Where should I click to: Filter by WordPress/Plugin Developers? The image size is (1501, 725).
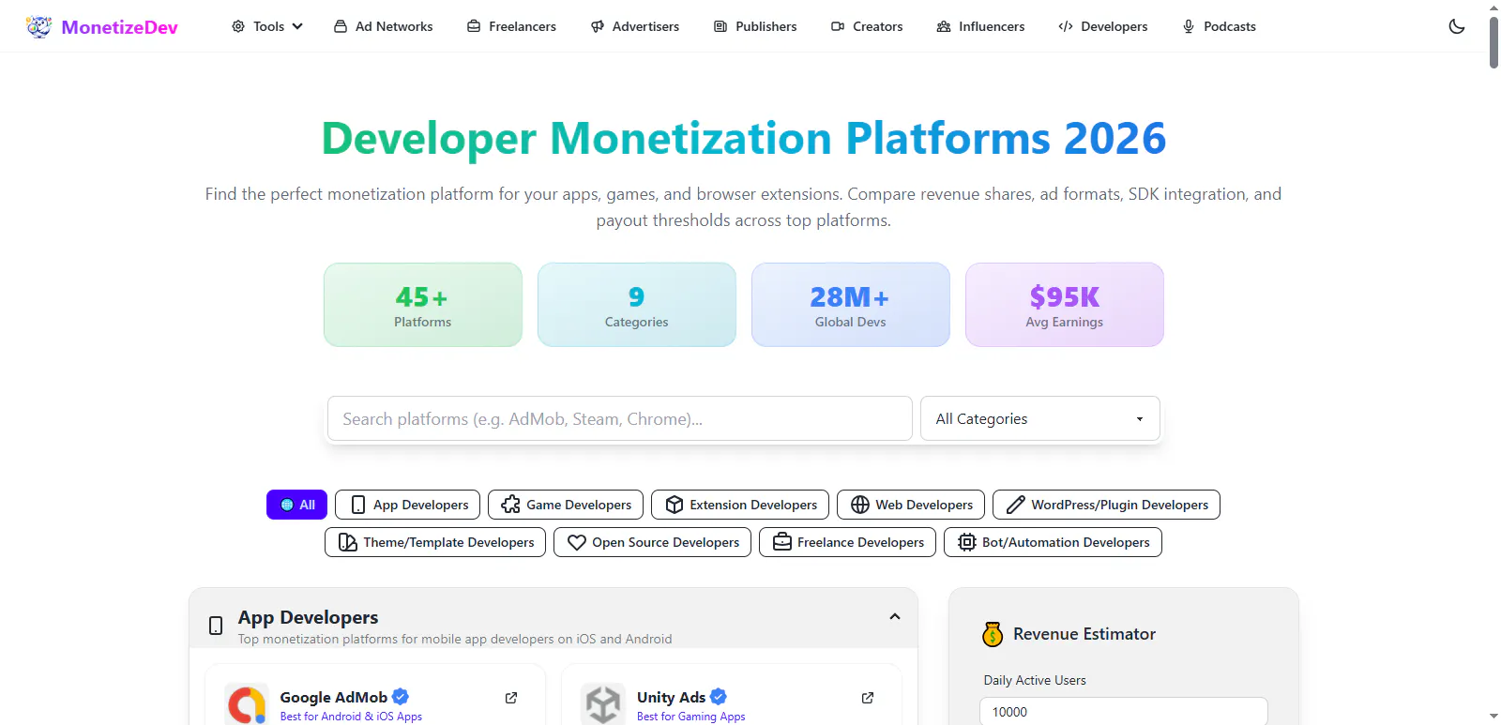point(1106,505)
